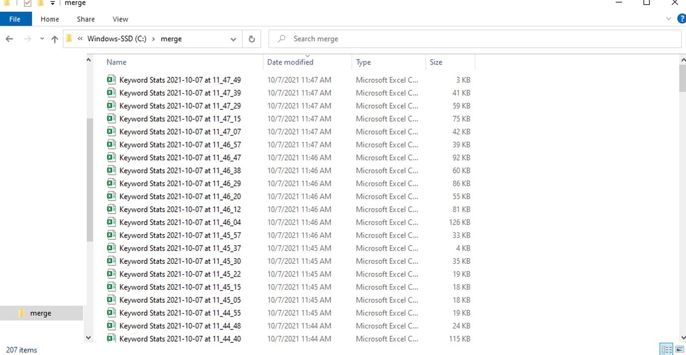Screen dimensions: 686x355
Task: Select file name Keyword Stats 2021-10-07 at 11_44_40
Action: point(180,339)
